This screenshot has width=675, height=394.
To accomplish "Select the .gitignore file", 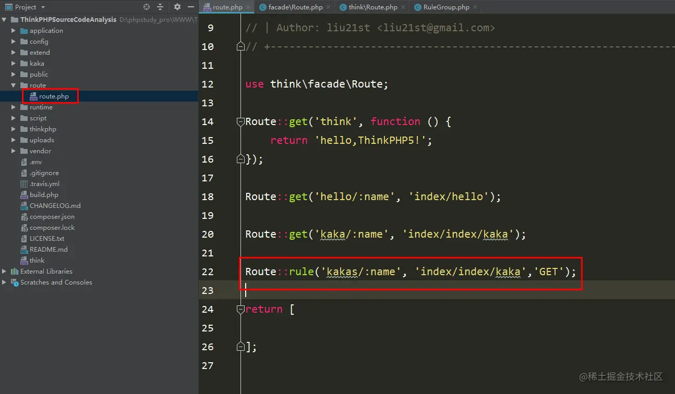I will tap(44, 173).
